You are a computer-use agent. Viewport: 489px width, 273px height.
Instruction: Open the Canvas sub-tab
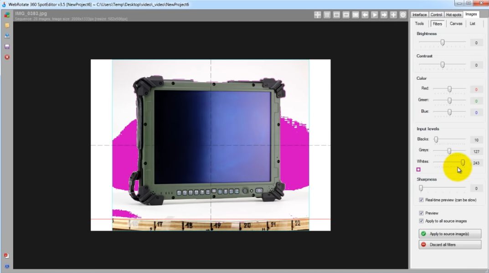[x=456, y=24]
